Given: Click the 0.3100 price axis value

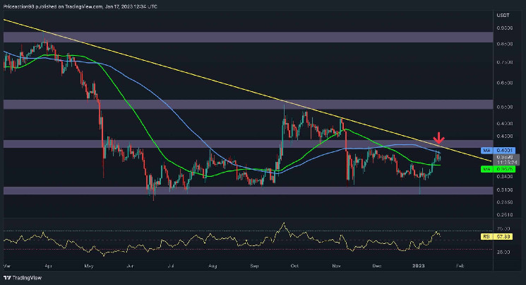Looking at the screenshot, I should 505,190.
